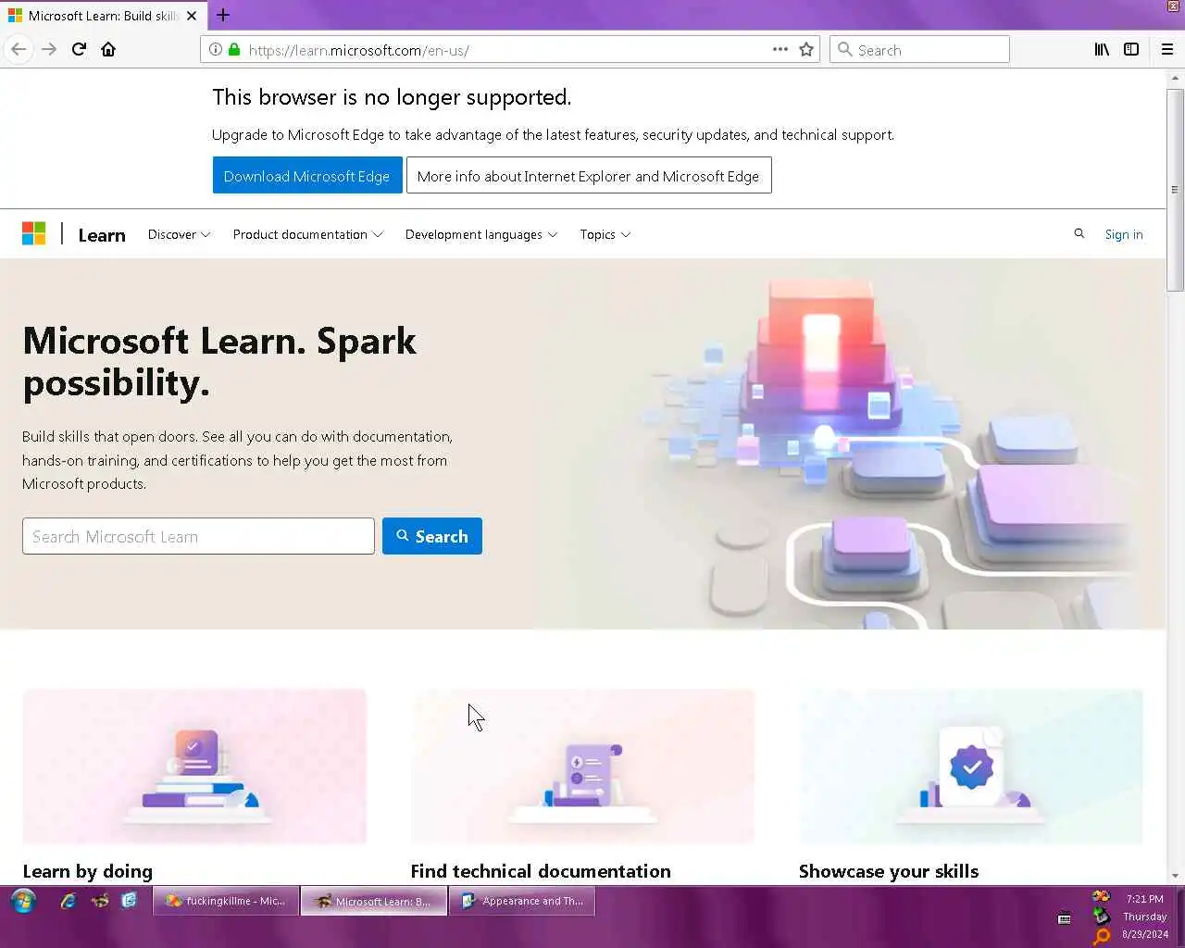
Task: Select the Microsoft Learn browser tab
Action: click(104, 16)
